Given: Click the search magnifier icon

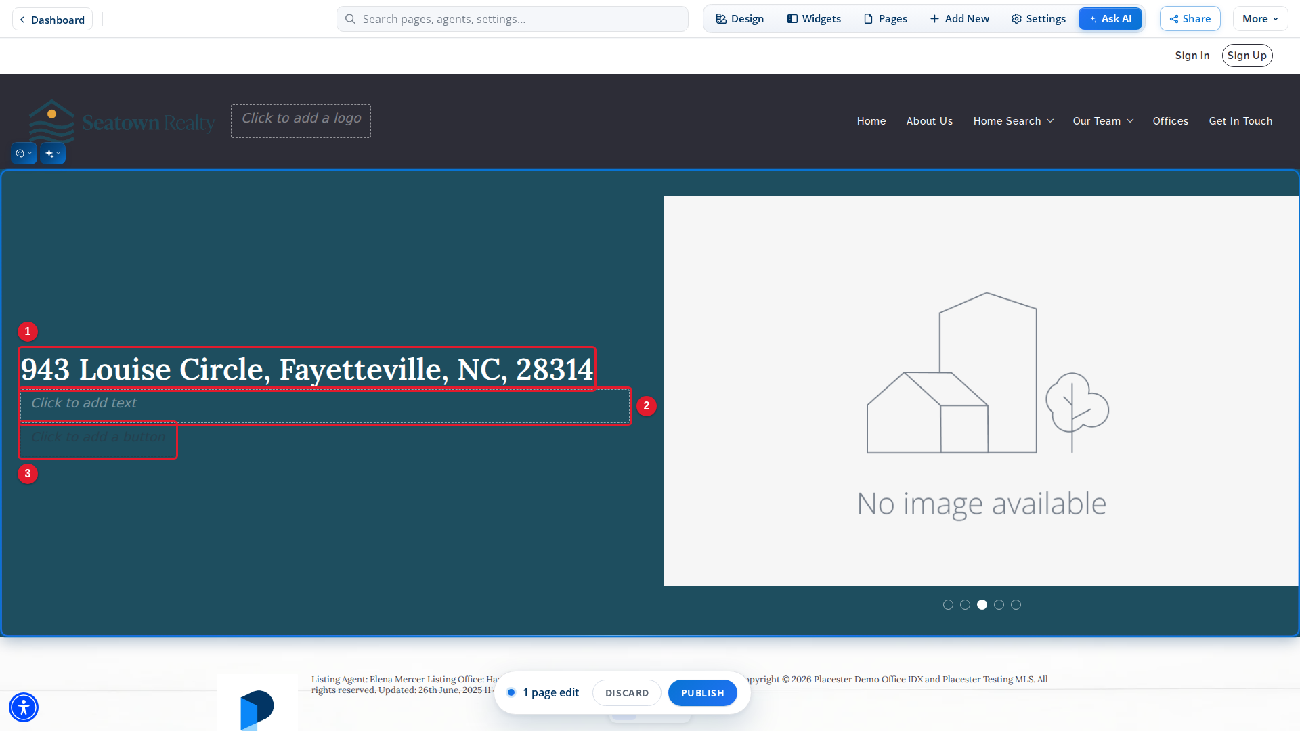Looking at the screenshot, I should [350, 19].
